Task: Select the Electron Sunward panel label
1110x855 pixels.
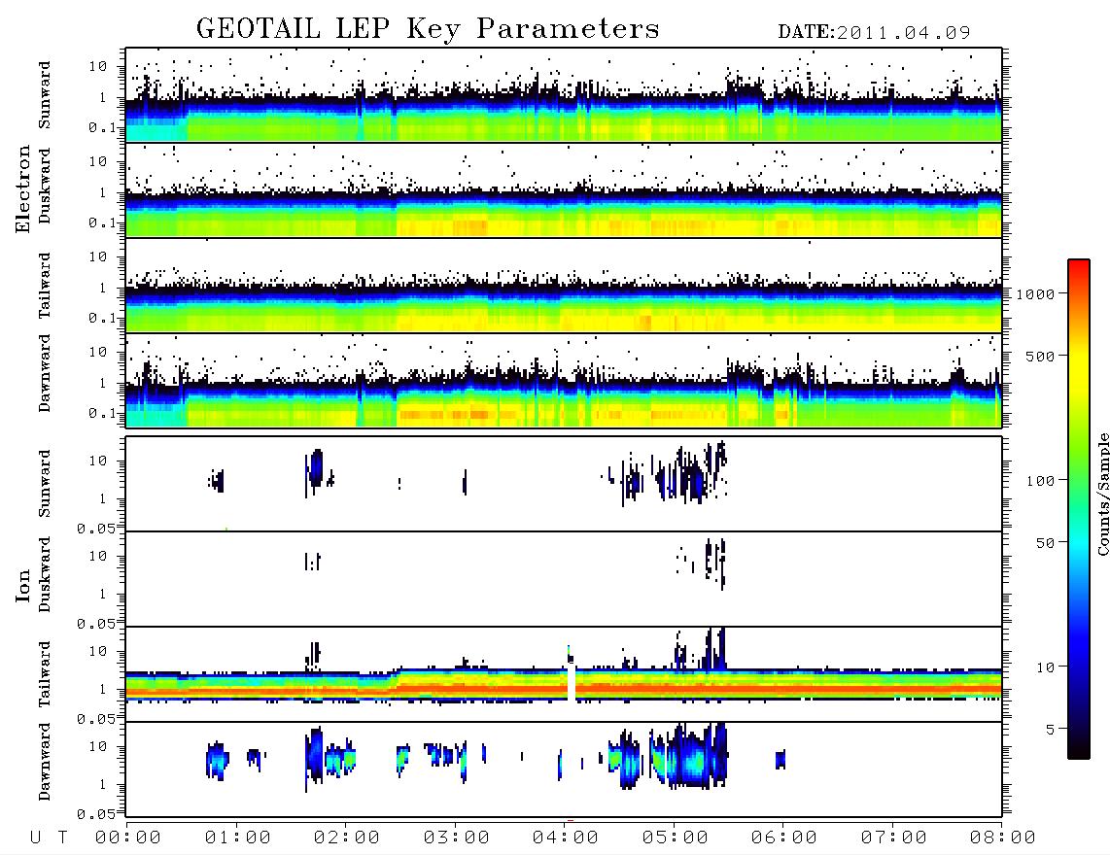Action: tap(45, 95)
